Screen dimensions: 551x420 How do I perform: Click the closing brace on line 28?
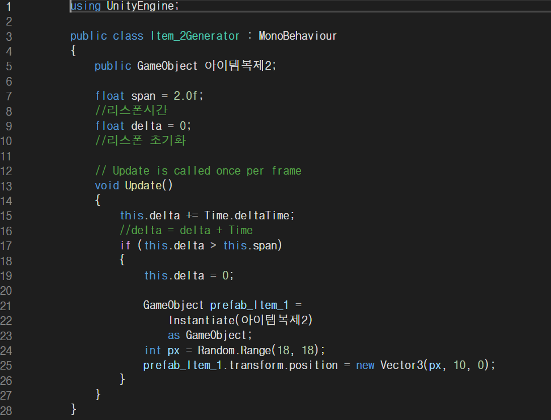[74, 409]
